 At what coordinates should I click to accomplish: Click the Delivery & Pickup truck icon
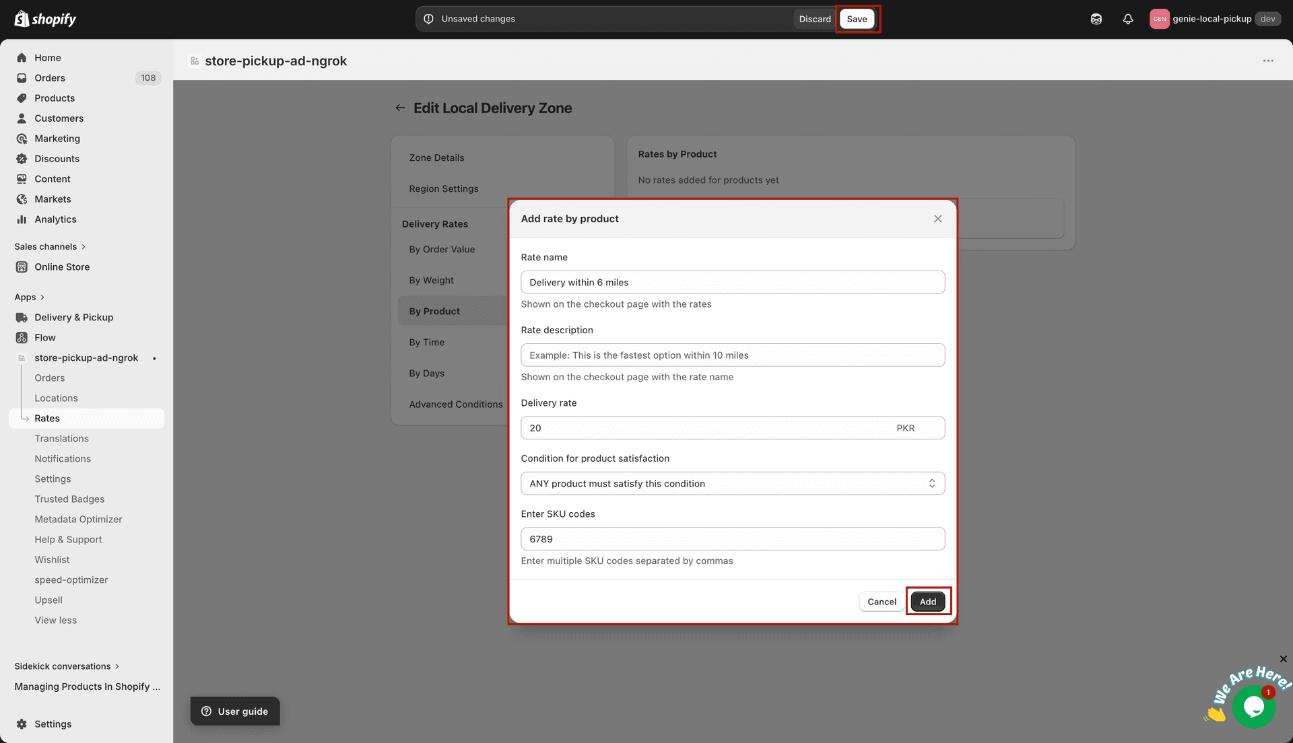click(x=22, y=318)
